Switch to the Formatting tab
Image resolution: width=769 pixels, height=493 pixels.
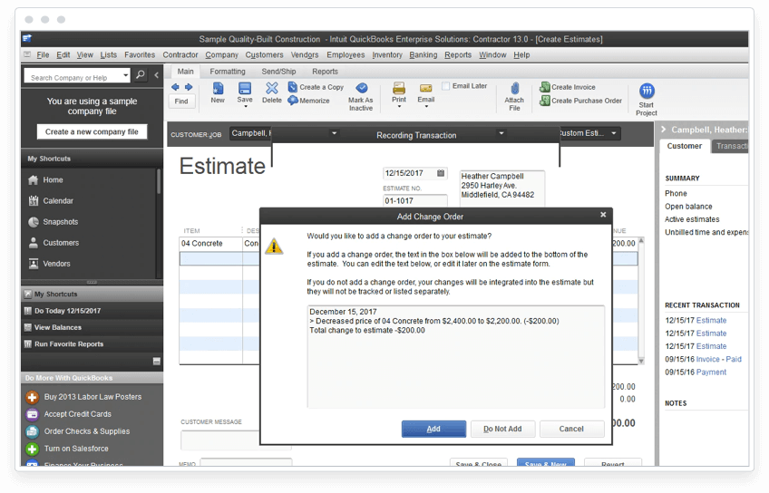click(x=228, y=72)
